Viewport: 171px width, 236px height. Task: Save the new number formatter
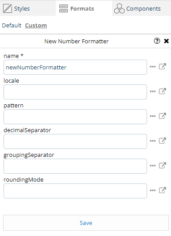(86, 223)
